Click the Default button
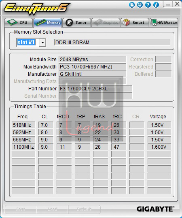182x218 pixels. (84, 209)
